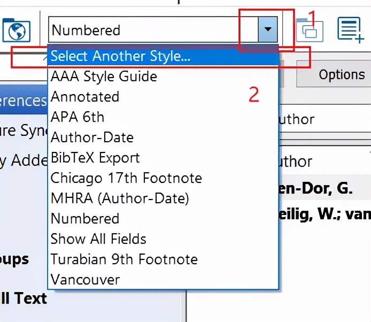Click the Options button
This screenshot has width=371, height=322.
[334, 74]
